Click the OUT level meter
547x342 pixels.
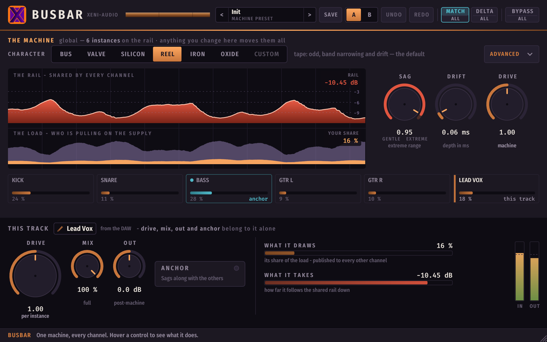coord(534,271)
